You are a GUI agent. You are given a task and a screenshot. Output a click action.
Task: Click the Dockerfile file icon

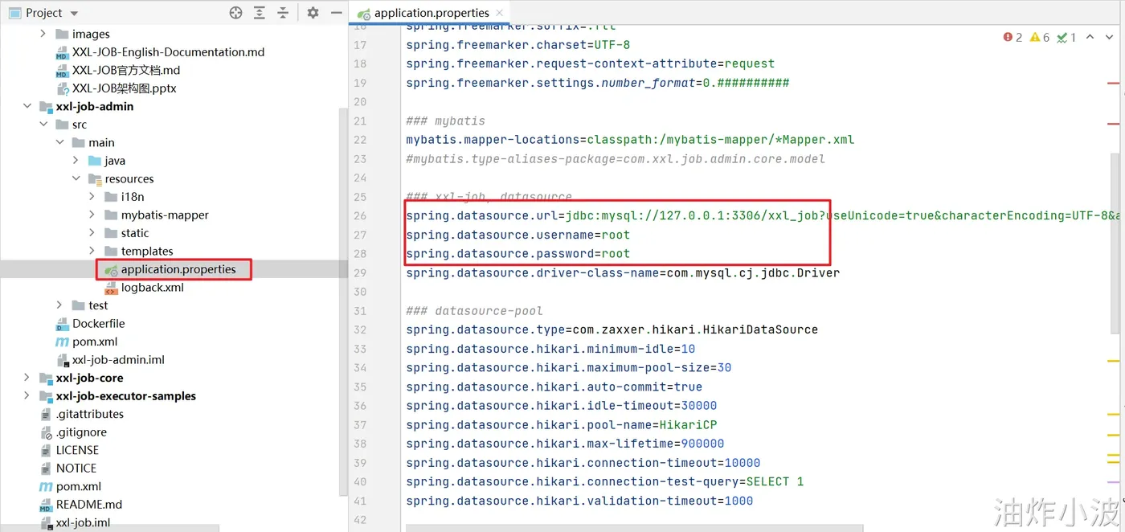coord(62,323)
